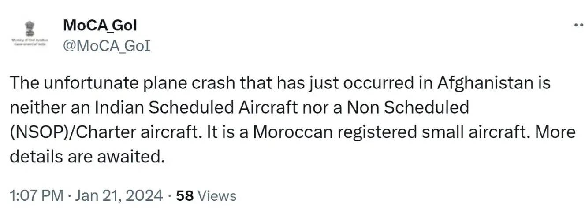This screenshot has width=585, height=217.
Task: Open the MoCA_GoI display name profile link
Action: point(100,26)
